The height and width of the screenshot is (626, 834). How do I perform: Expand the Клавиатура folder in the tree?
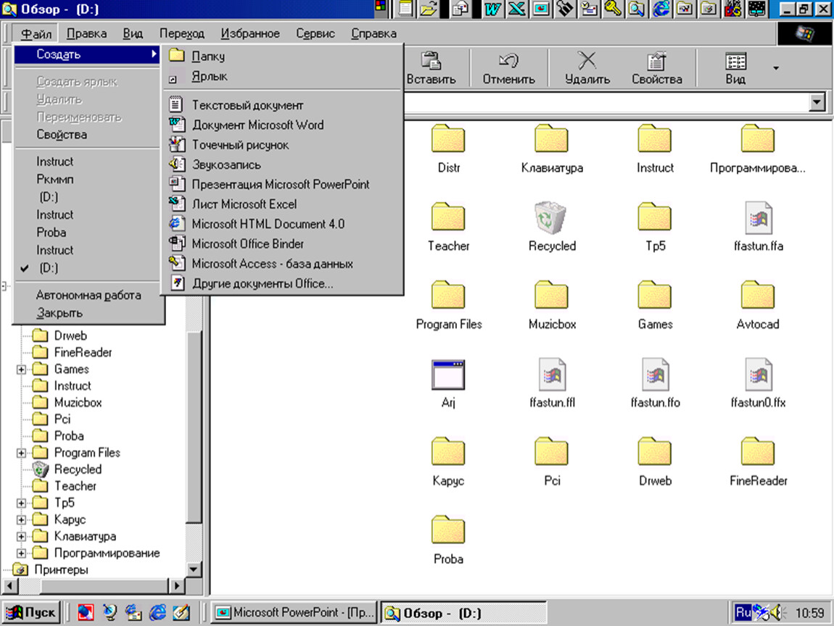coord(21,537)
